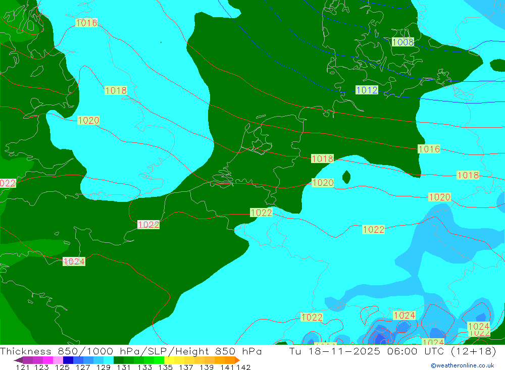Click the 1024 label nearest bottom 1022

point(405,315)
